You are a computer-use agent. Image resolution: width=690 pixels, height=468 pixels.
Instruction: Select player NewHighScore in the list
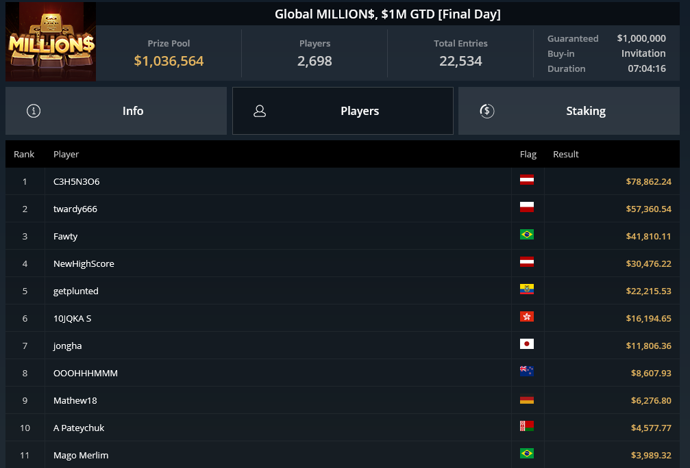(x=343, y=263)
